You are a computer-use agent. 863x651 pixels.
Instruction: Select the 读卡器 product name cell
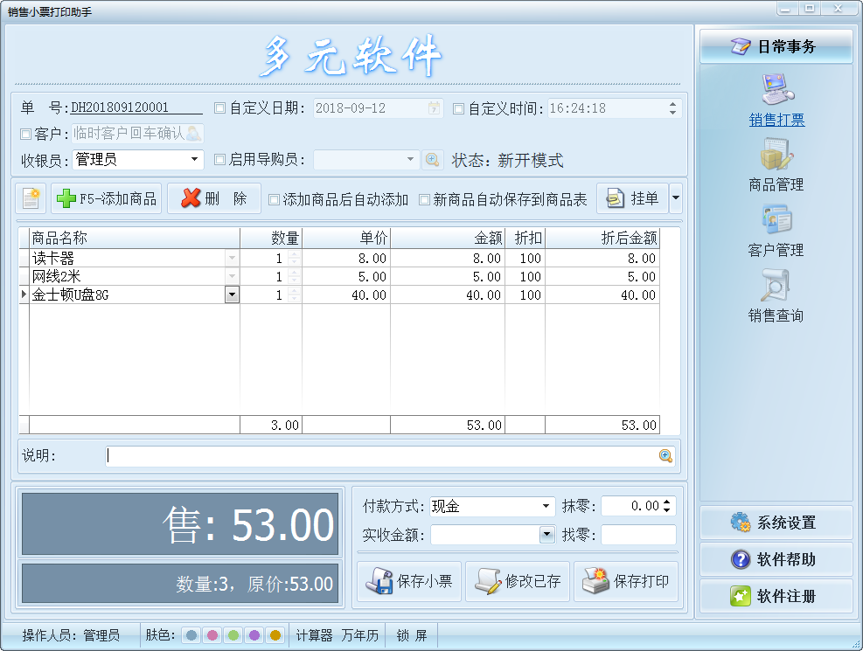click(x=128, y=258)
